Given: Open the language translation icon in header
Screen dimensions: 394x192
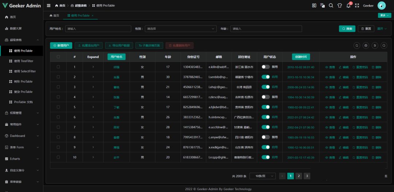Looking at the screenshot, I should [x=322, y=5].
